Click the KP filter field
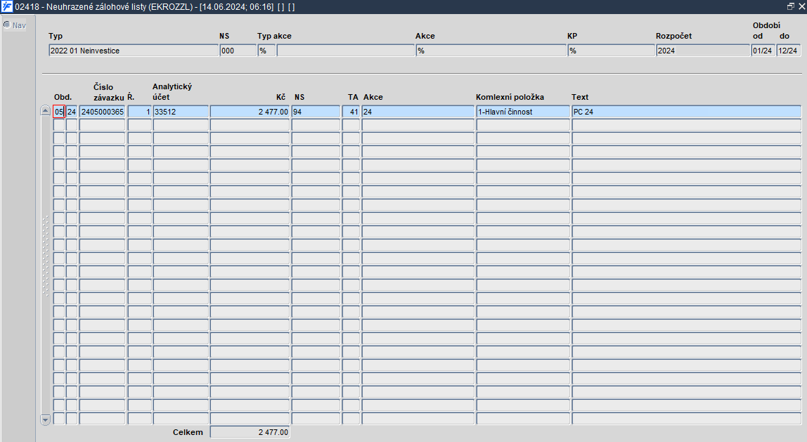The image size is (807, 442). coord(611,51)
